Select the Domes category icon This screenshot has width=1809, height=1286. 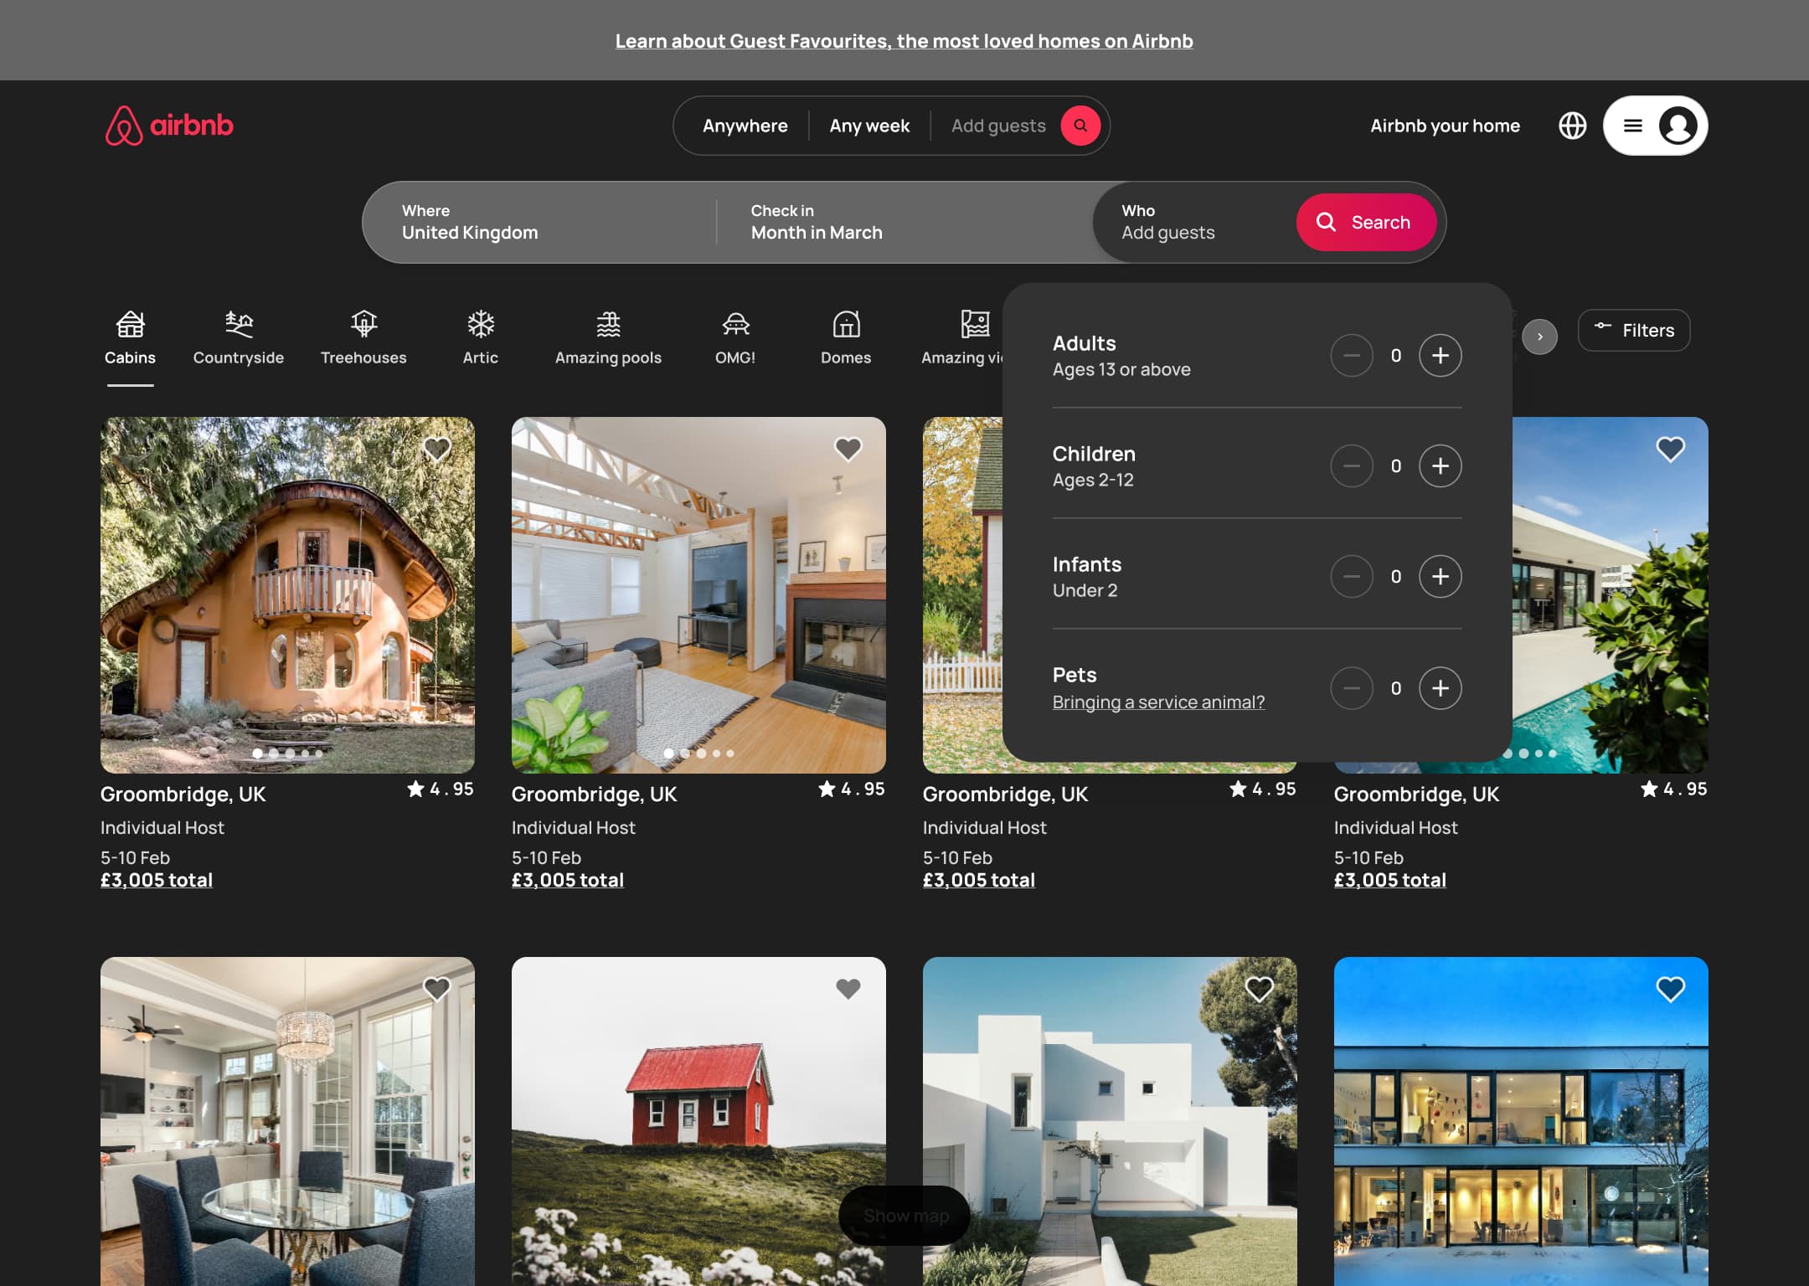click(x=846, y=324)
